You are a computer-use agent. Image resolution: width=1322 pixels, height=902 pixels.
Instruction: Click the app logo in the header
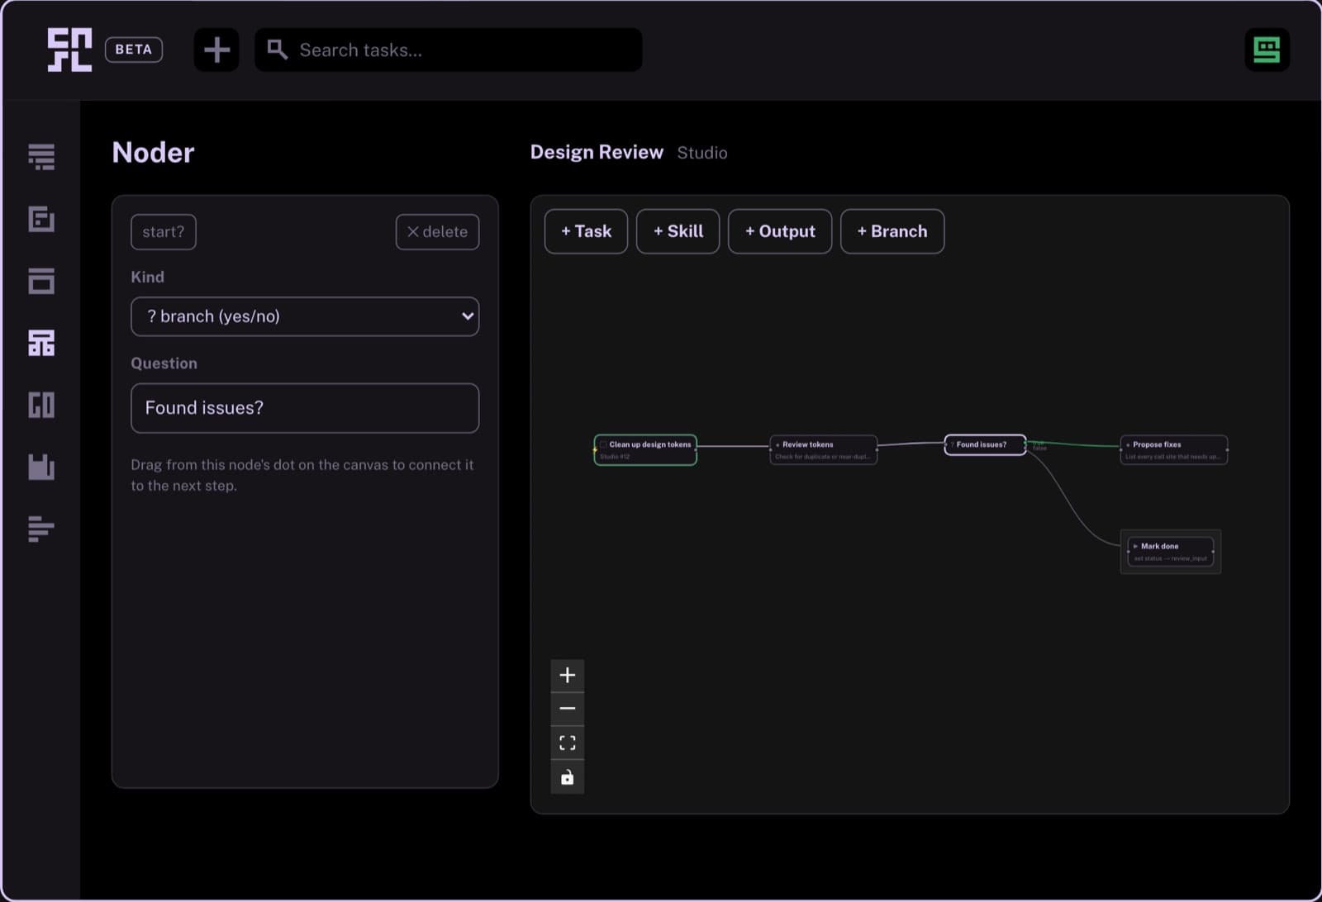[x=69, y=50]
